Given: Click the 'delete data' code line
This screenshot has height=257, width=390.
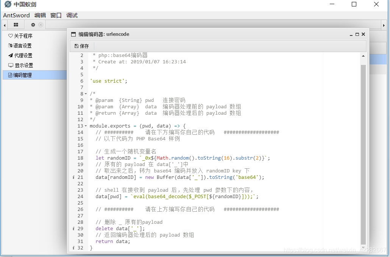Looking at the screenshot, I should coord(120,228).
